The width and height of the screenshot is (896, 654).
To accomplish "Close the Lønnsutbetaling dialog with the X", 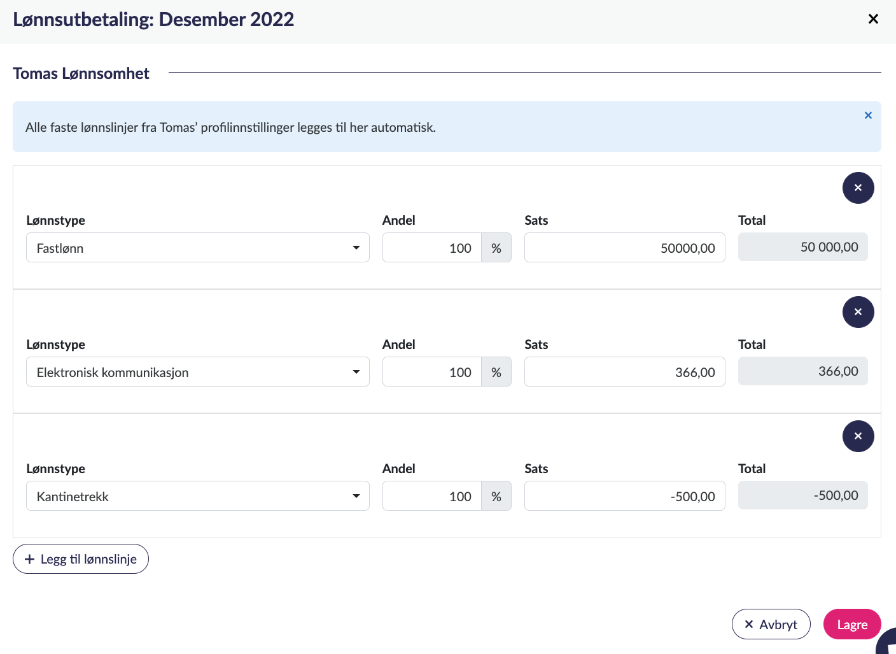I will point(873,19).
